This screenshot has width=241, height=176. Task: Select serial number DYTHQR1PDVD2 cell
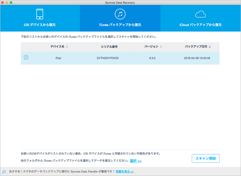click(107, 58)
